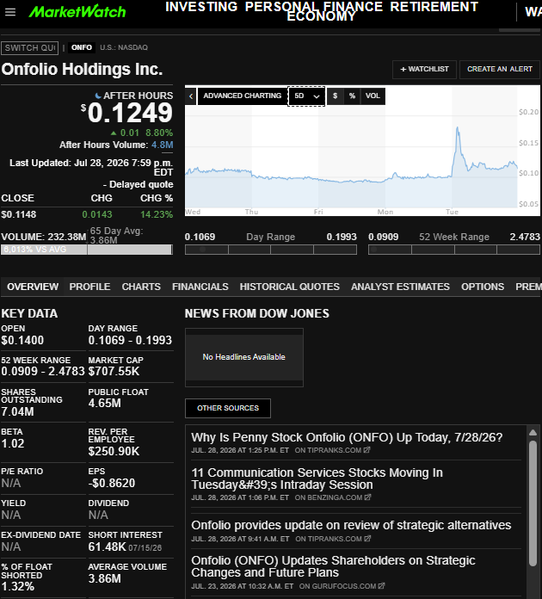Switch chart to dollar price mode
The height and width of the screenshot is (599, 542).
[335, 96]
